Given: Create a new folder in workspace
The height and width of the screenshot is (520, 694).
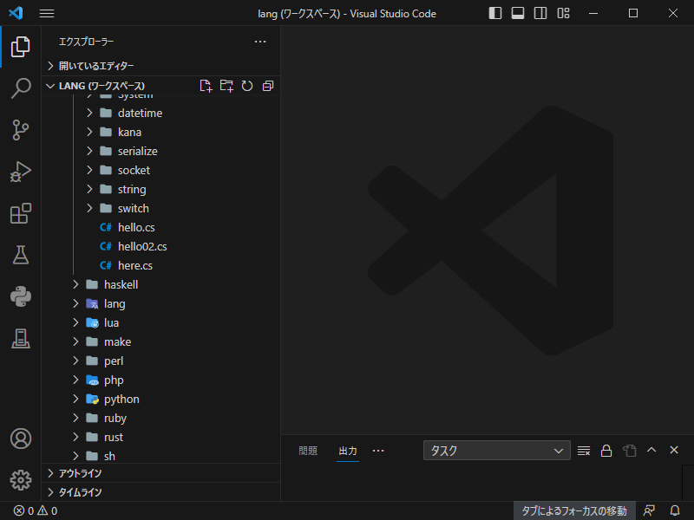Looking at the screenshot, I should point(226,86).
